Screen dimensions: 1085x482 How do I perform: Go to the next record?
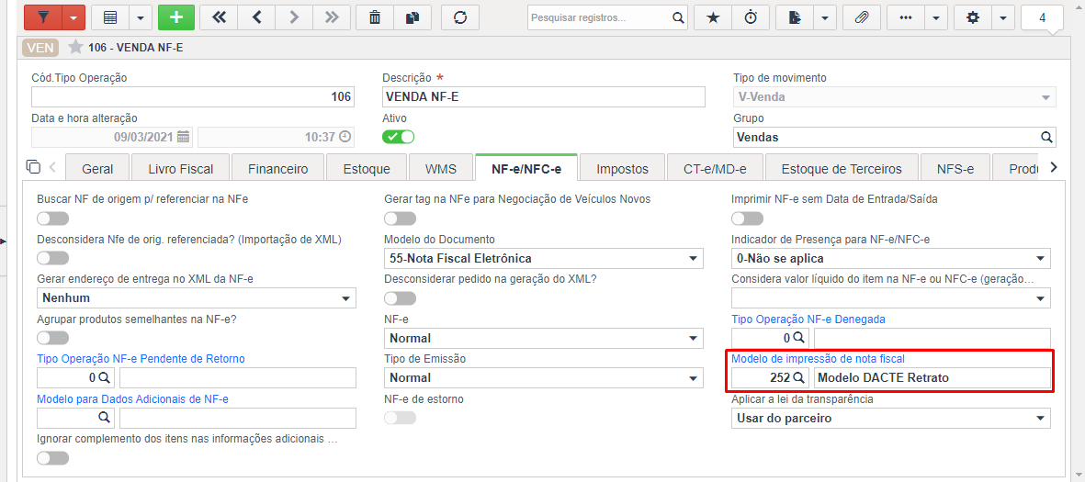[x=294, y=17]
